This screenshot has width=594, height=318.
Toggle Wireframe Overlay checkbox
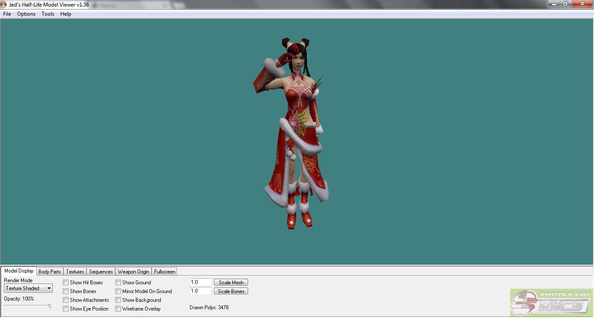tap(118, 309)
